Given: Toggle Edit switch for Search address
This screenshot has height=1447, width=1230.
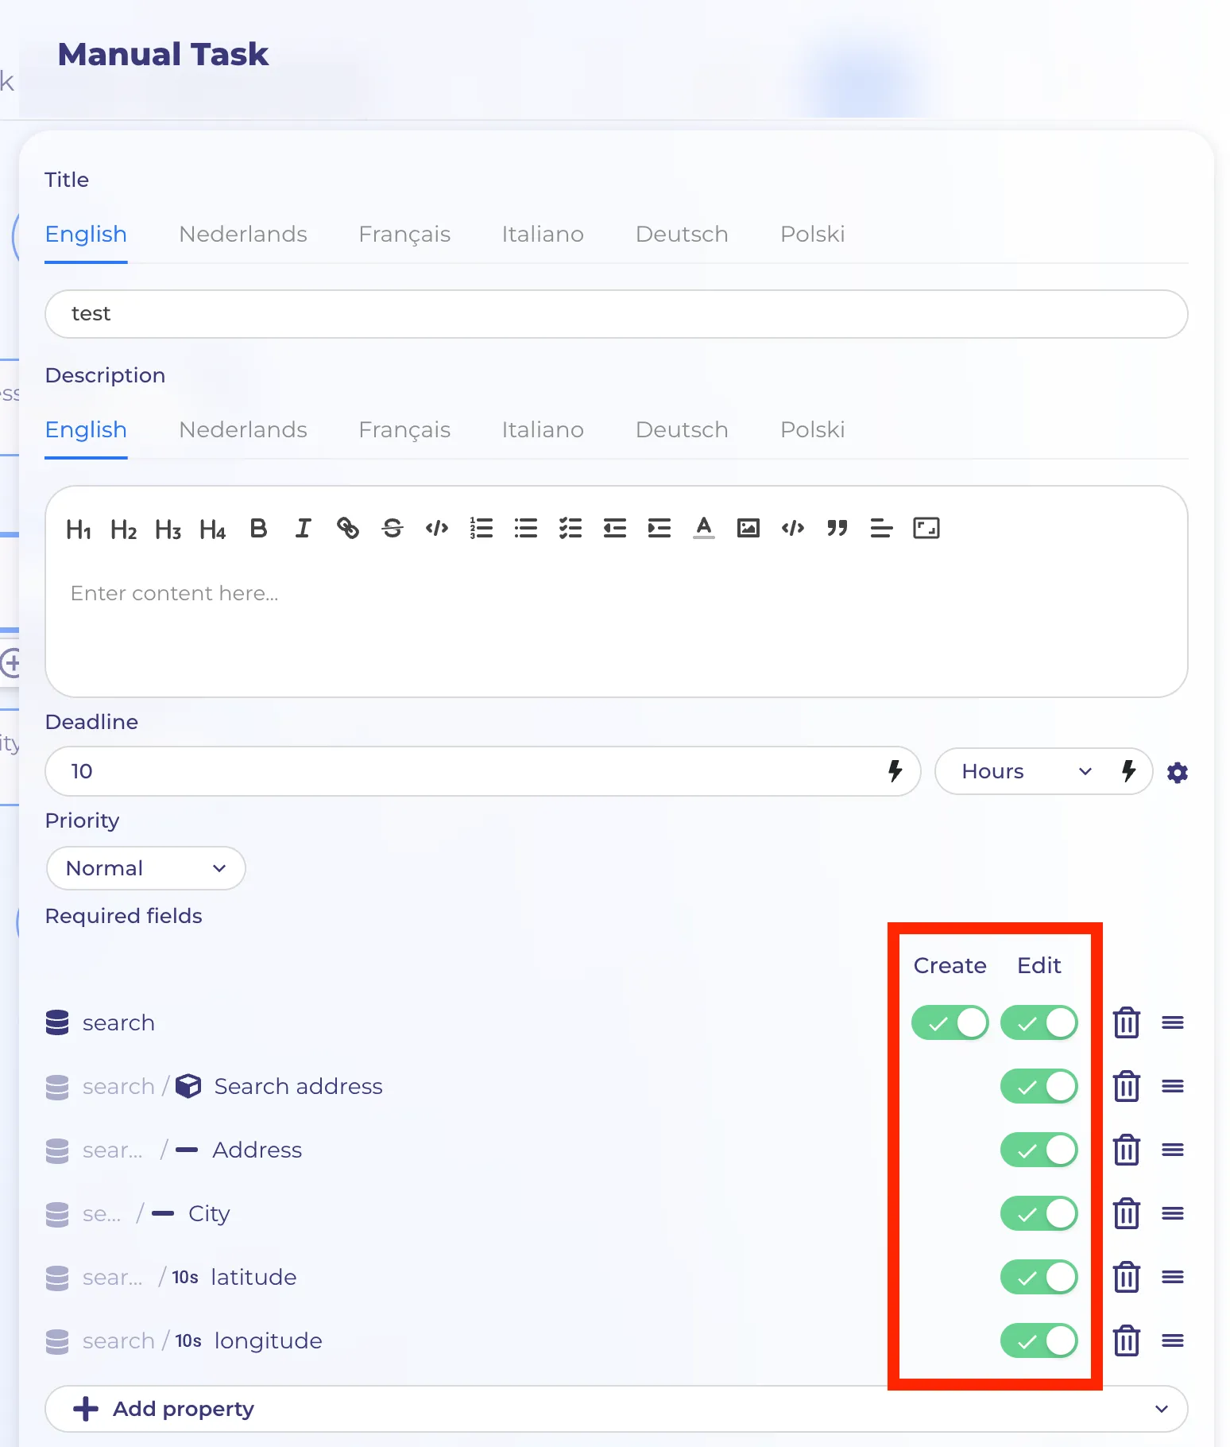Looking at the screenshot, I should [1039, 1086].
